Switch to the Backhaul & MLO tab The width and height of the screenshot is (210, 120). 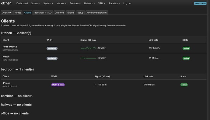coord(43,13)
